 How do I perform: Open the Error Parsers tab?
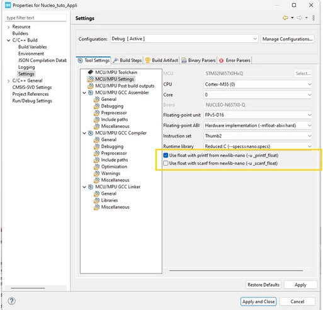(235, 60)
